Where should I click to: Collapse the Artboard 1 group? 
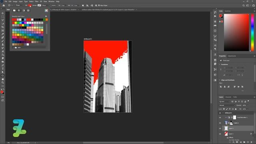tap(223, 113)
